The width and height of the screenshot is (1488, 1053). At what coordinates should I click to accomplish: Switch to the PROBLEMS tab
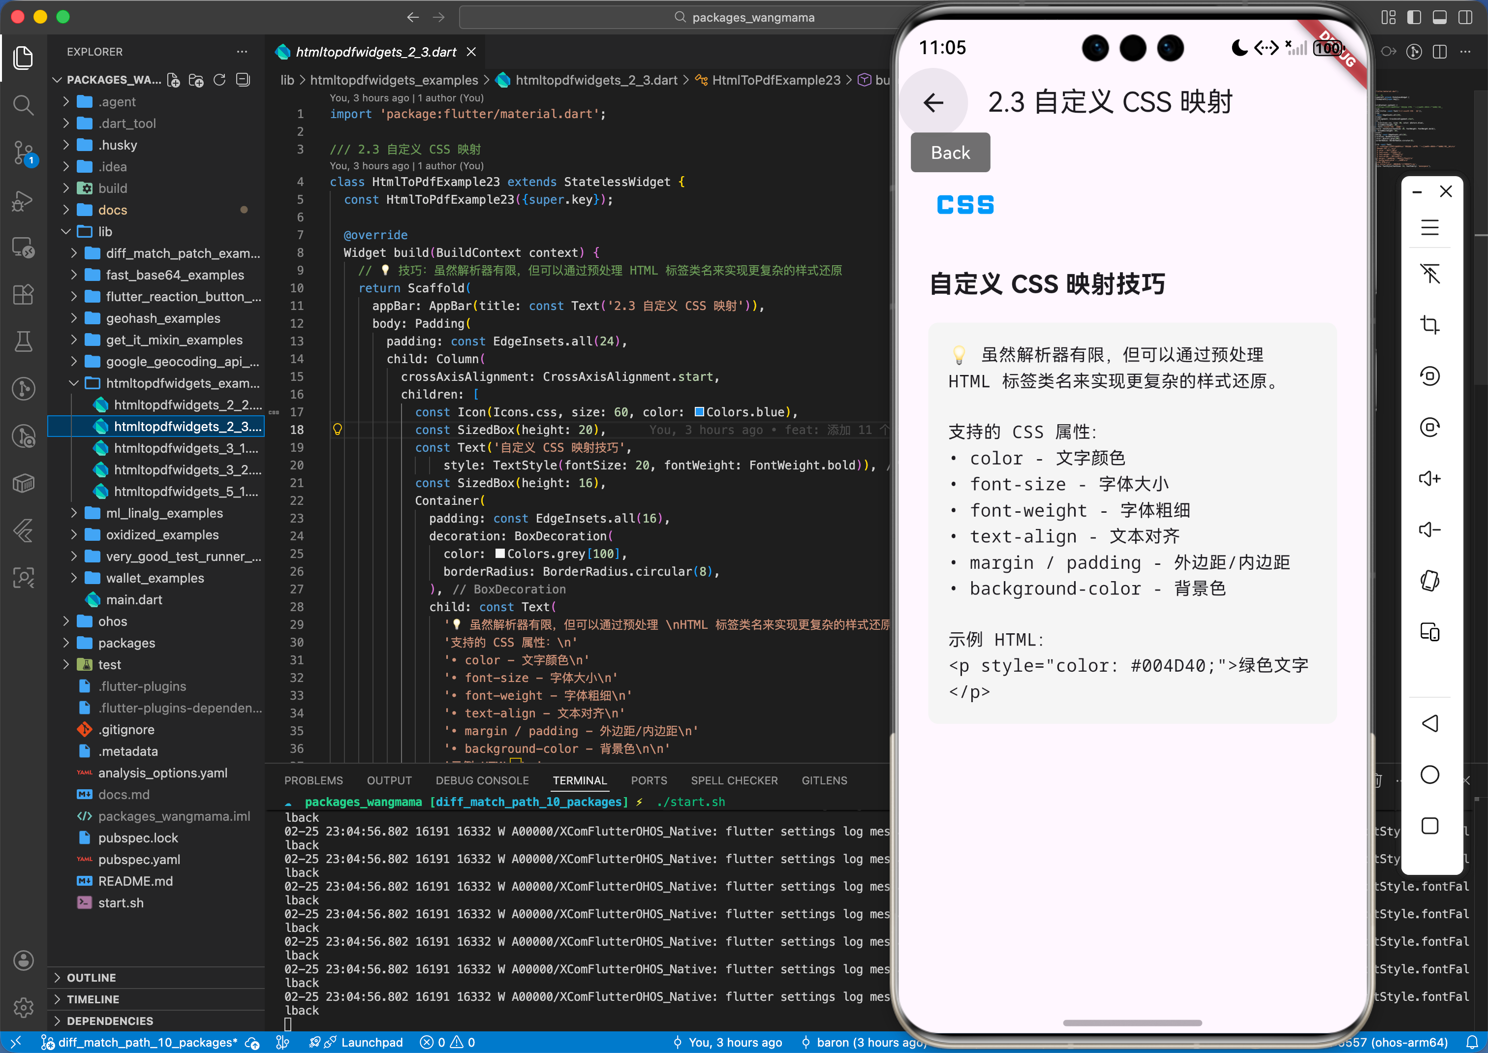click(313, 780)
